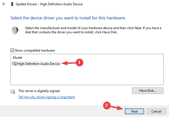
Task: Click the Have Disk button
Action: pyautogui.click(x=148, y=91)
